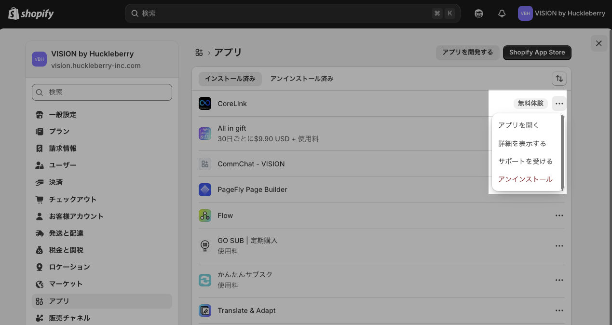The image size is (612, 325).
Task: Click the sort apps icon
Action: coord(559,79)
